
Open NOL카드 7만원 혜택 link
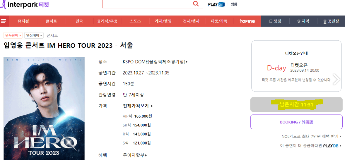click(311, 137)
